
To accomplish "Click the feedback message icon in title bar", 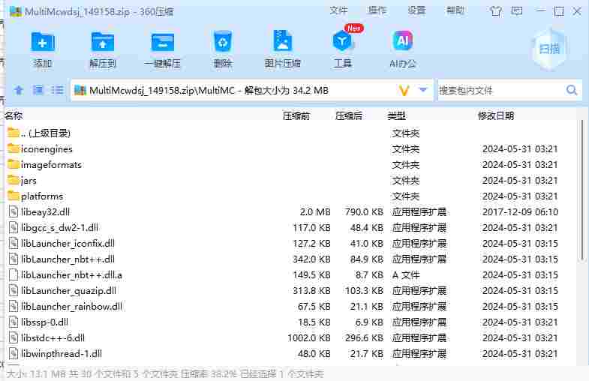I will click(x=517, y=11).
